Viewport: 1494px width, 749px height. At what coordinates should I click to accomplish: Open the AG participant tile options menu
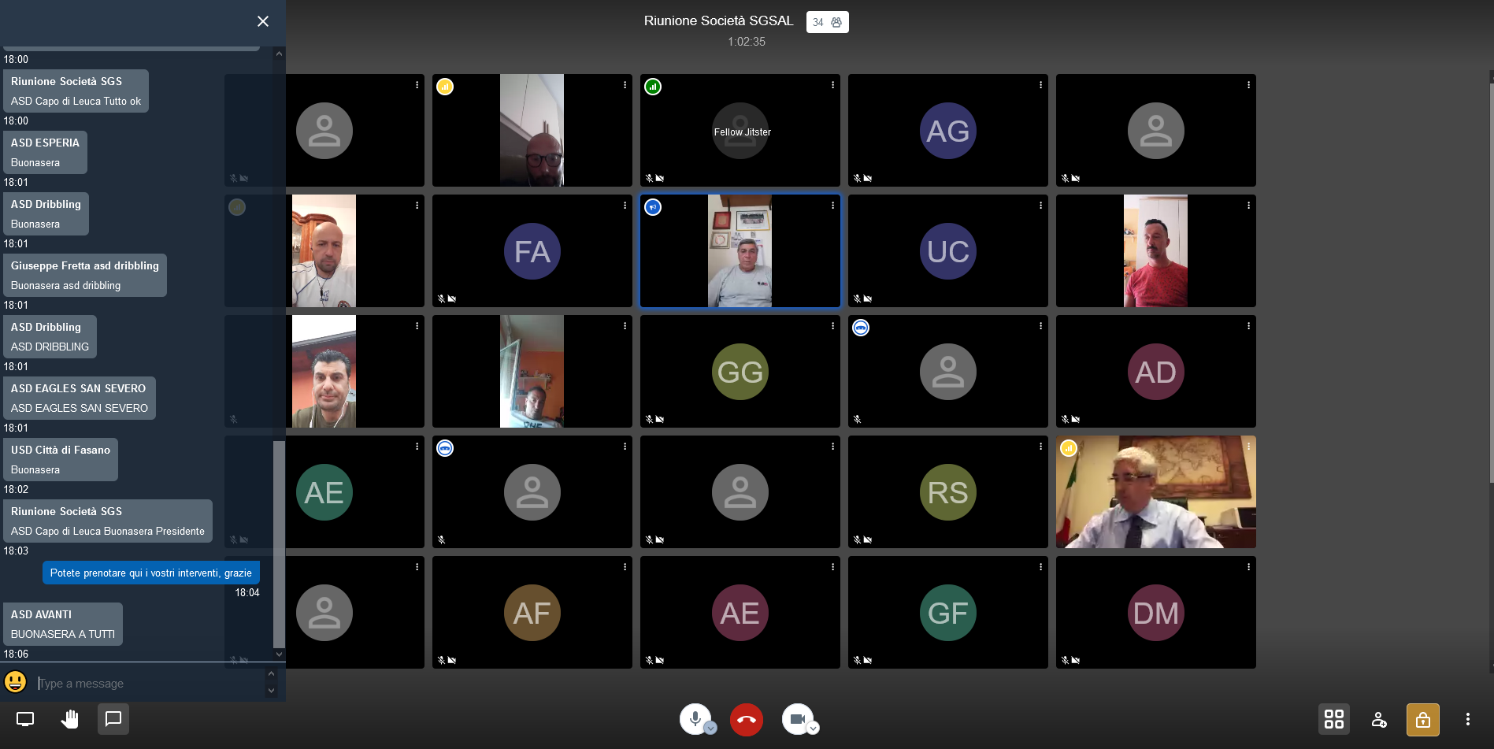click(x=1040, y=85)
